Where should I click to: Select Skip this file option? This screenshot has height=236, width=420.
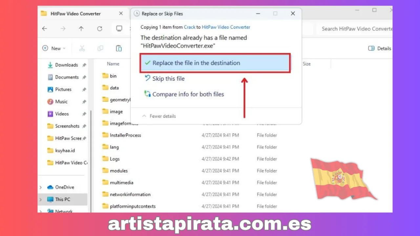tap(164, 79)
